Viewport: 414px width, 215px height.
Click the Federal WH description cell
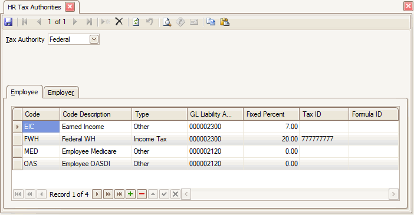coord(96,139)
